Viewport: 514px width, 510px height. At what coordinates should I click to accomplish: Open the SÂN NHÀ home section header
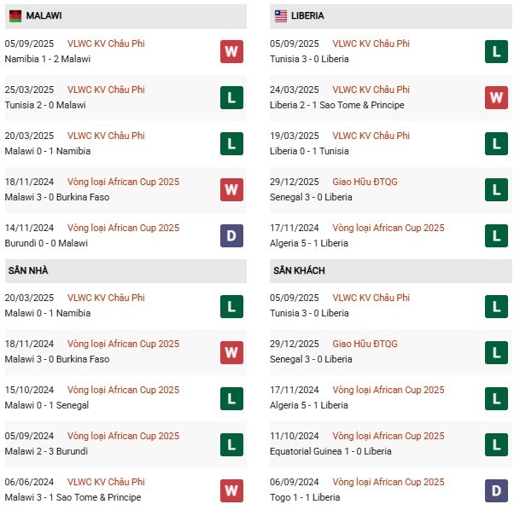28,270
